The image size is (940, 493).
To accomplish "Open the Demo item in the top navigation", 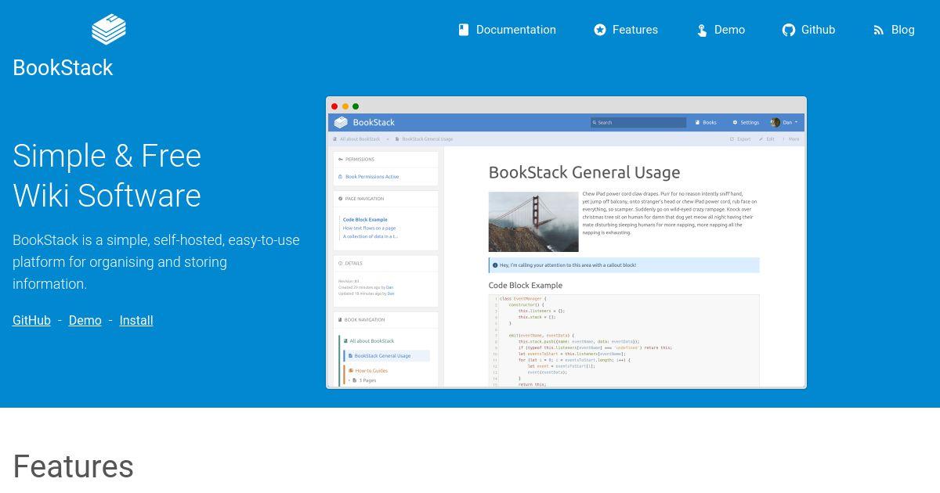I will coord(721,30).
